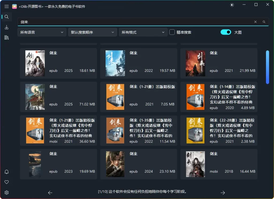Open the 4.89 MB epub cover

pos(195,97)
